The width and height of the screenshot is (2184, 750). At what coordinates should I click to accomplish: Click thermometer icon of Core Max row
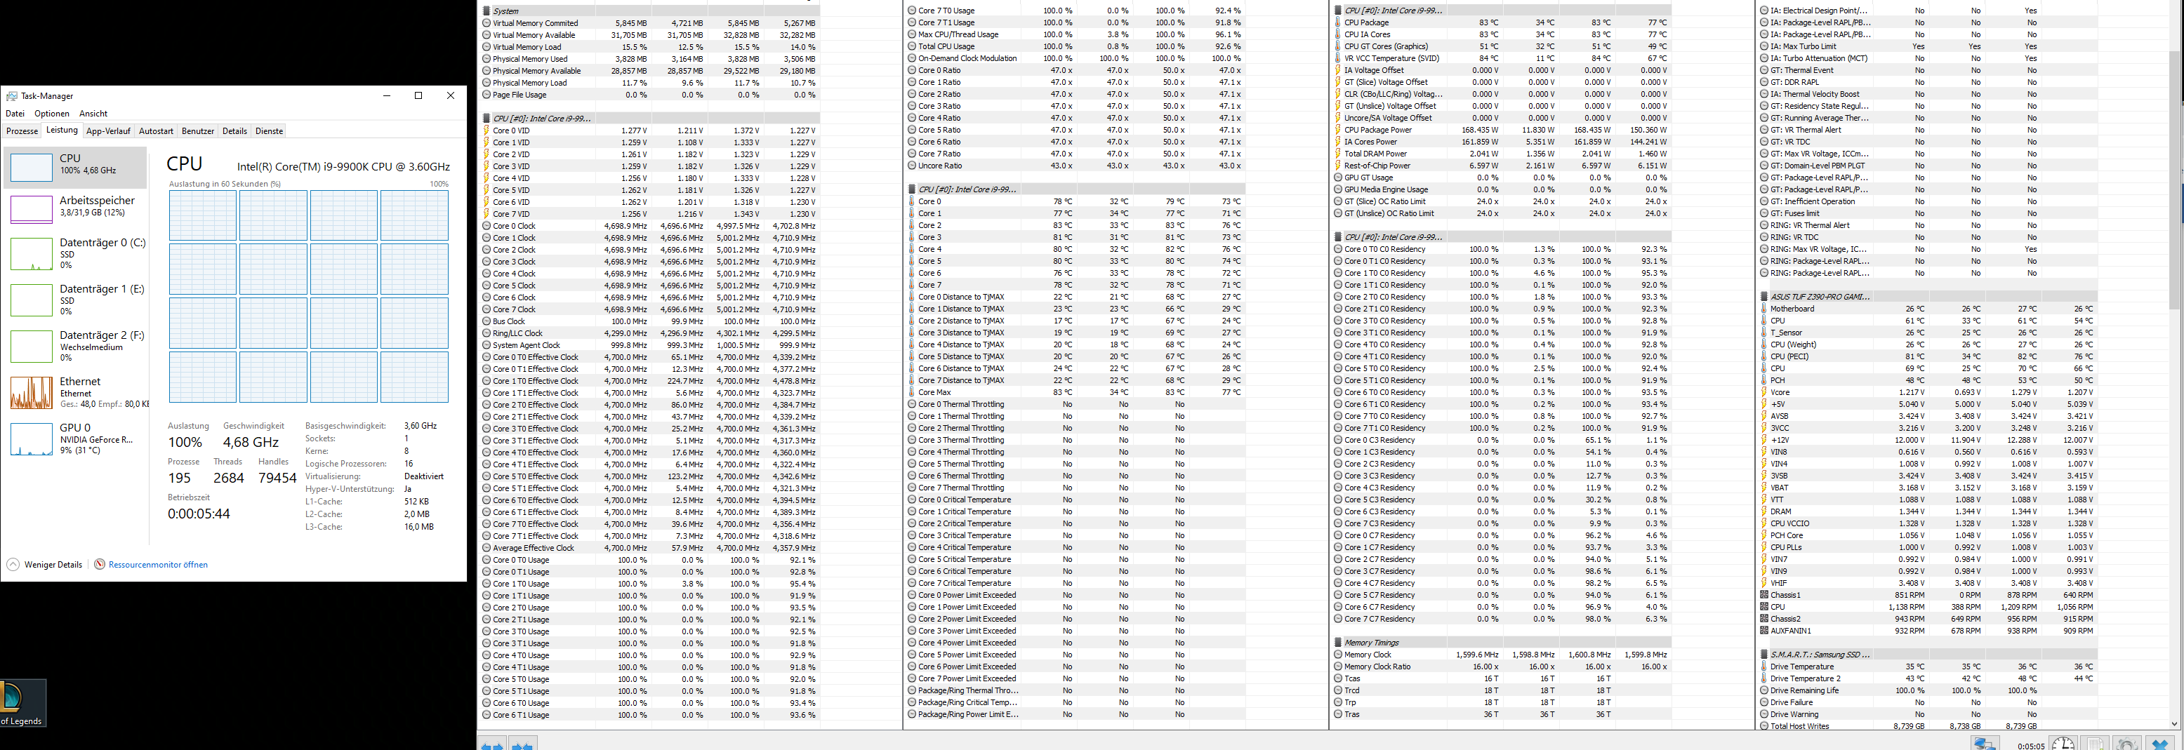[x=912, y=392]
